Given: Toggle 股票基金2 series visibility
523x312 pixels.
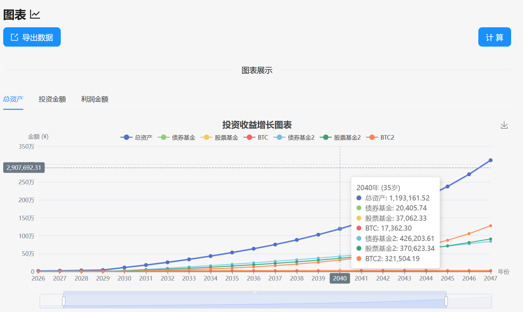Looking at the screenshot, I should pos(340,137).
